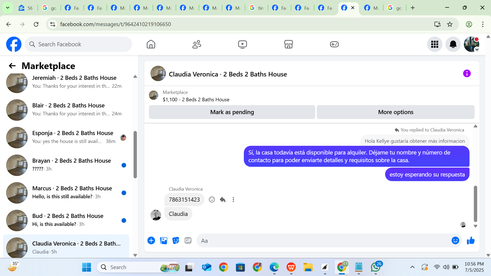This screenshot has width=491, height=276.
Task: Open more actions plus icon in composer
Action: [x=151, y=241]
